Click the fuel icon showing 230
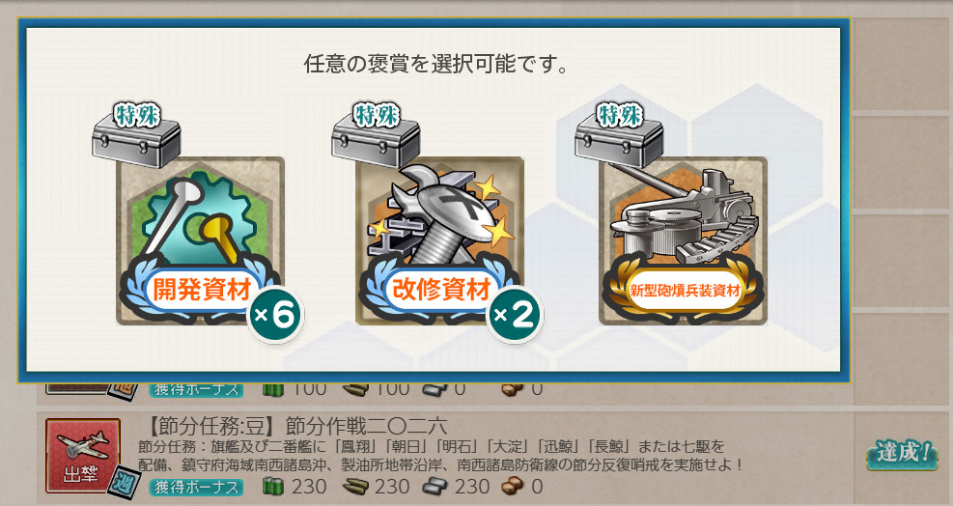This screenshot has width=953, height=506. pos(273,487)
